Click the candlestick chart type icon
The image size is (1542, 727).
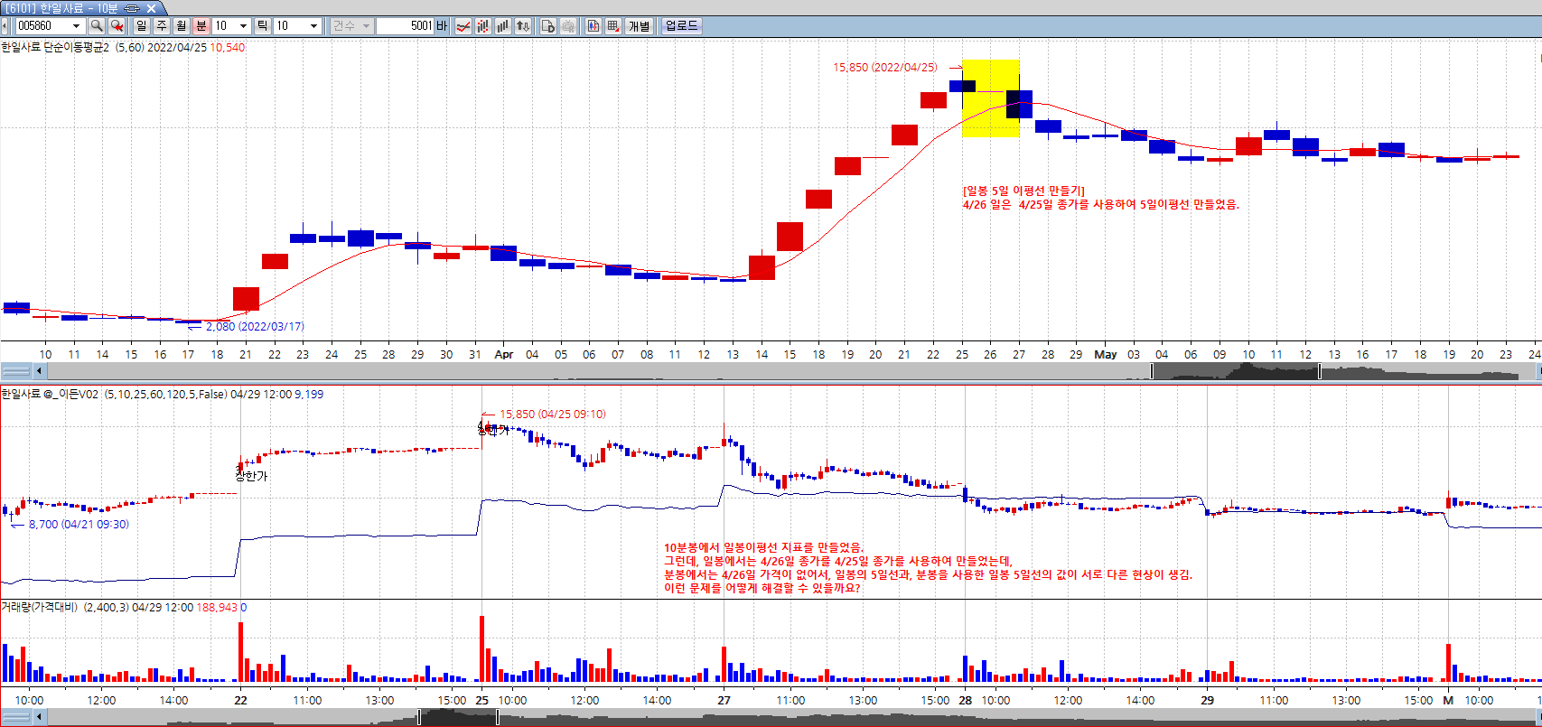point(483,26)
